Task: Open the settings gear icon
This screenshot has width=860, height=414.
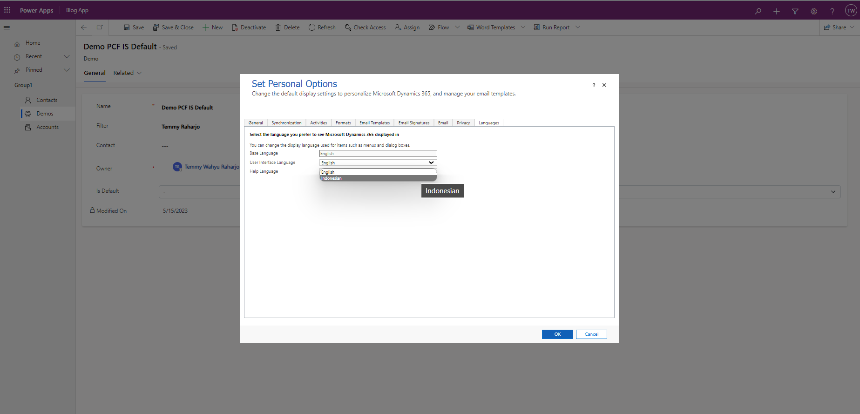Action: coord(814,11)
